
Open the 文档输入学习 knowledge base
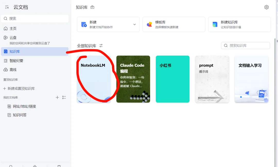pyautogui.click(x=251, y=79)
